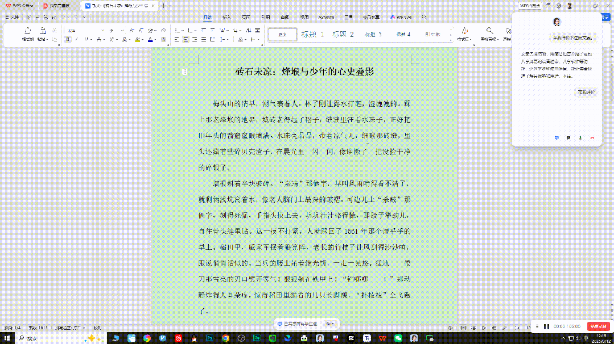Pause the recording timer

[547, 326]
